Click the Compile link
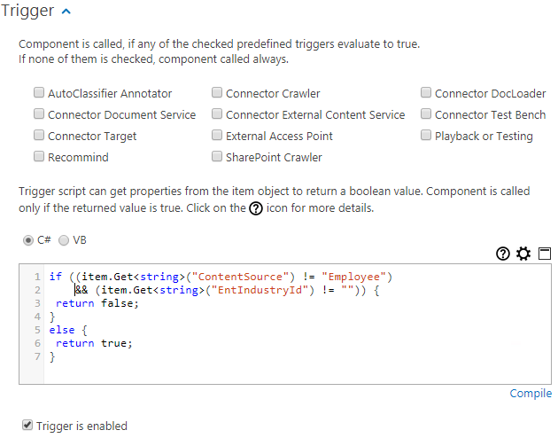 531,394
